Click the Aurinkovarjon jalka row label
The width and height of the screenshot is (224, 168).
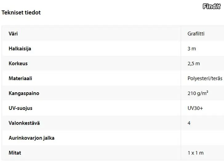32,138
